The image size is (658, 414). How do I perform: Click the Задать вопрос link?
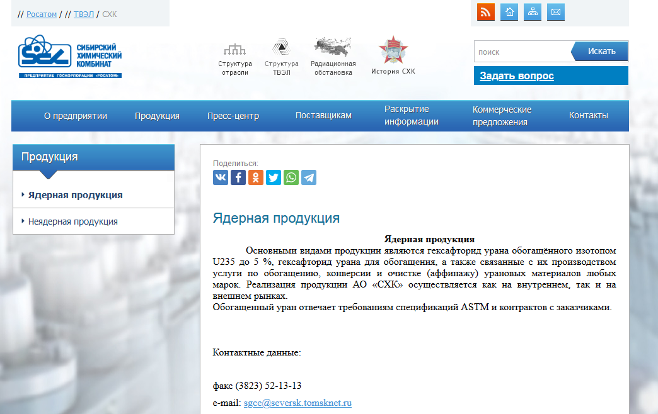[517, 76]
